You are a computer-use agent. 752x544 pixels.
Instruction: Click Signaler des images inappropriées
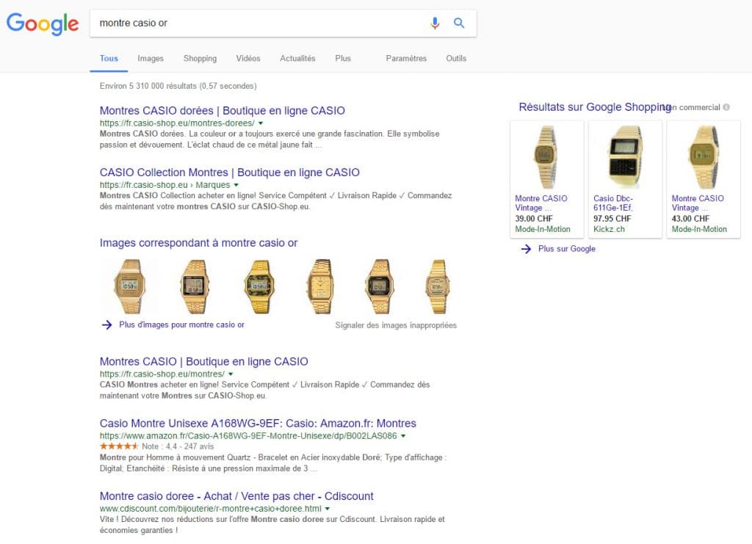tap(396, 325)
